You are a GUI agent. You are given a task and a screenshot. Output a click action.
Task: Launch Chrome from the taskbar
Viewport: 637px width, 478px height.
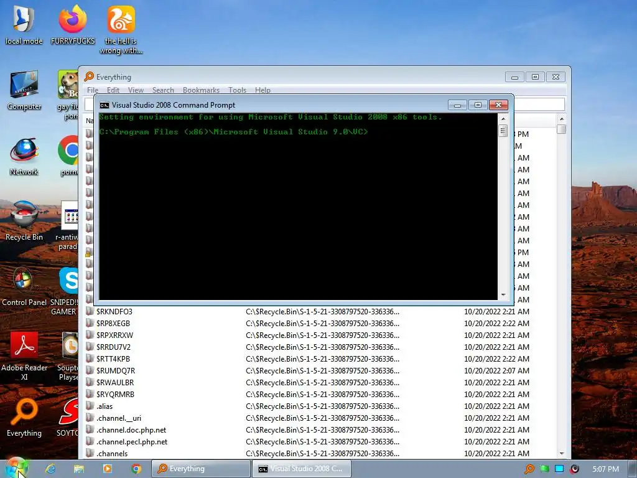(x=136, y=469)
